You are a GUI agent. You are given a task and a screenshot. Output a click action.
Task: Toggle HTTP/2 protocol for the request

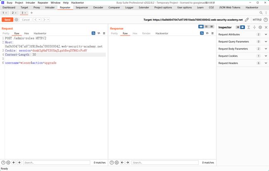tap(257, 19)
